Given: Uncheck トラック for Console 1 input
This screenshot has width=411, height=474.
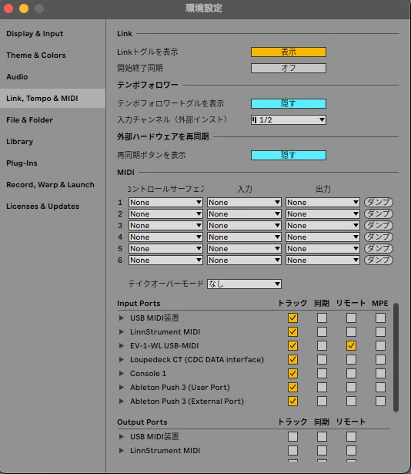Looking at the screenshot, I should 292,374.
